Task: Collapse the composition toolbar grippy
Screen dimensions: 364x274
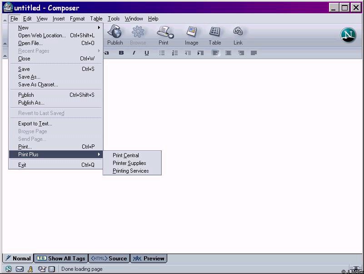Action: 5,44
